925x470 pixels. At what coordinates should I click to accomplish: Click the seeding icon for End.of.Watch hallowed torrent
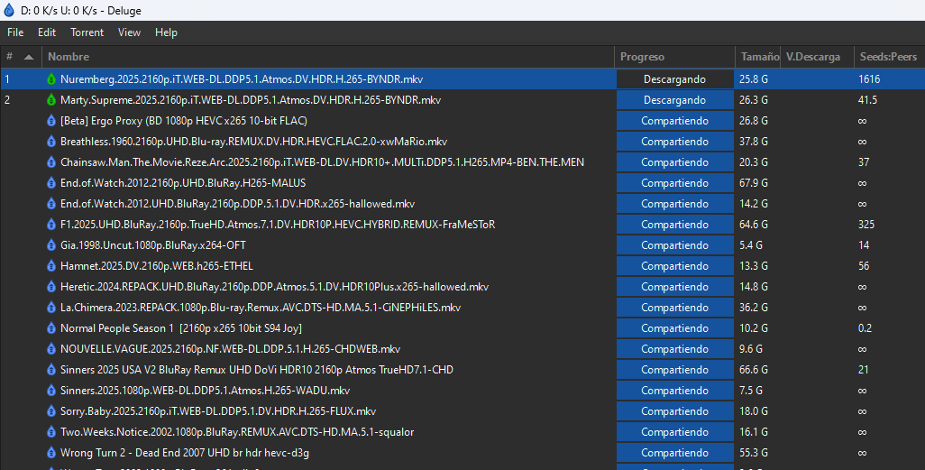51,204
